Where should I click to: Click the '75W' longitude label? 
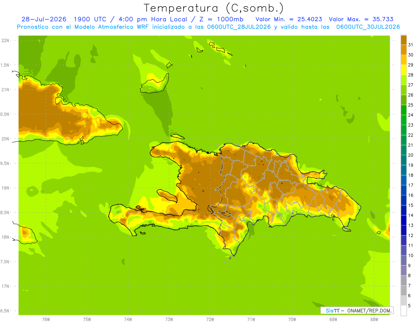87,319
